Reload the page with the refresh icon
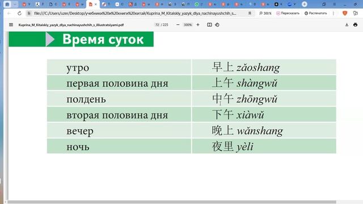The image size is (363, 204). (x=19, y=14)
